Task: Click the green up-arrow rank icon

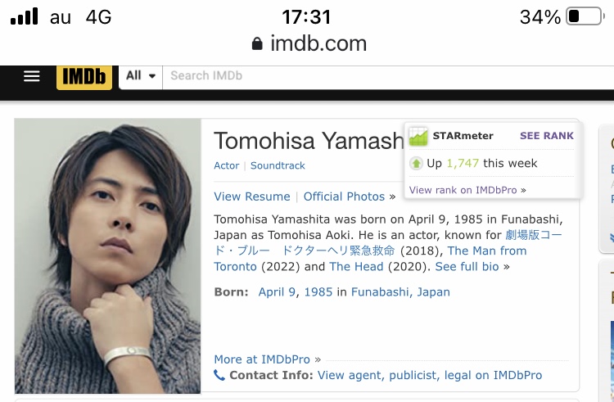Action: (x=416, y=163)
